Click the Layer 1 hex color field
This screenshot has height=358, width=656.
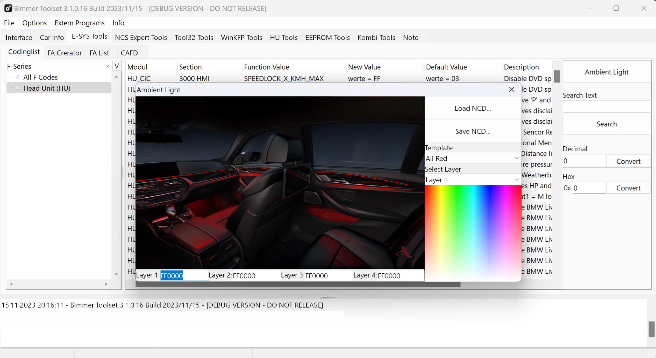[x=184, y=275]
